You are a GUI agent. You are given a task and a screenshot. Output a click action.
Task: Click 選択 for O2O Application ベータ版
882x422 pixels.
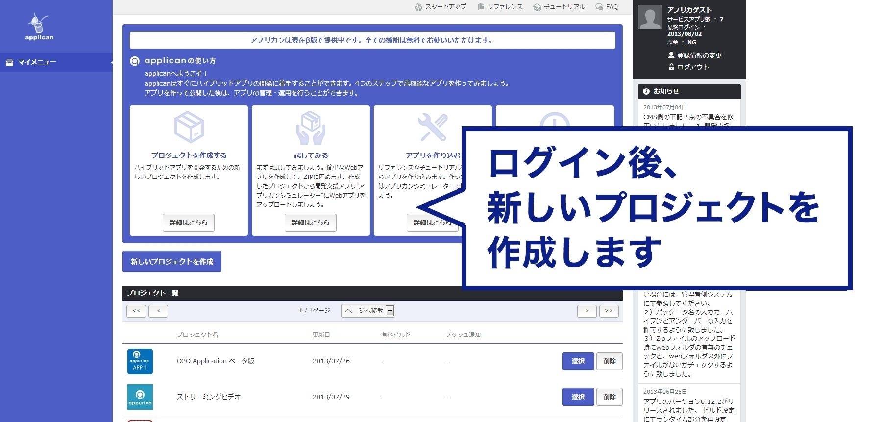tap(578, 361)
